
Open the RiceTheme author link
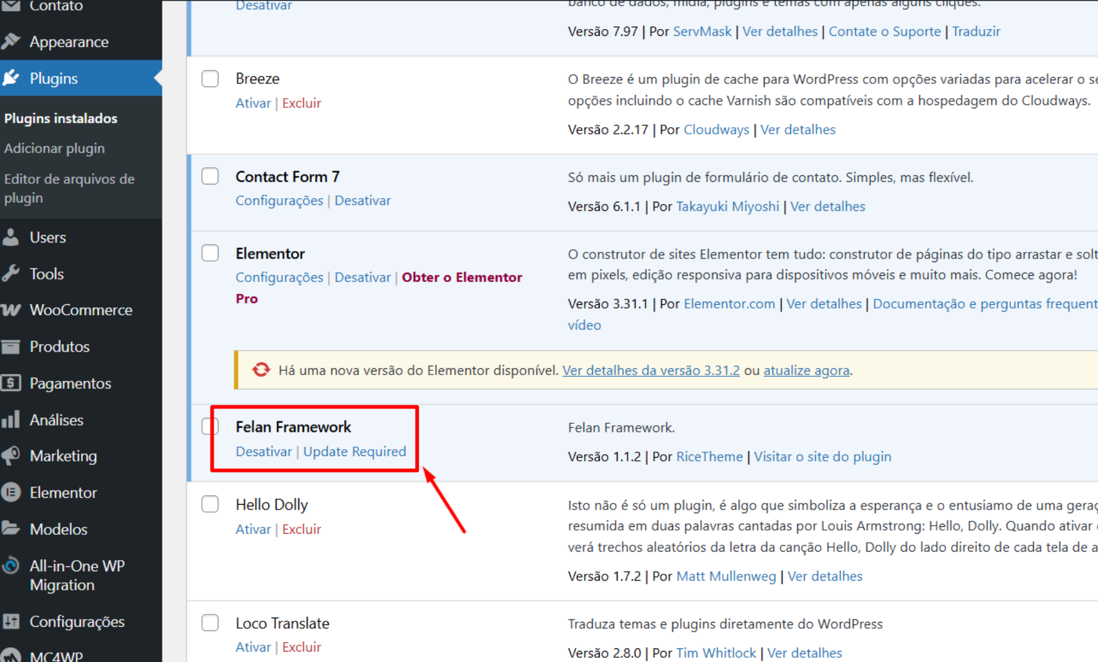point(710,457)
